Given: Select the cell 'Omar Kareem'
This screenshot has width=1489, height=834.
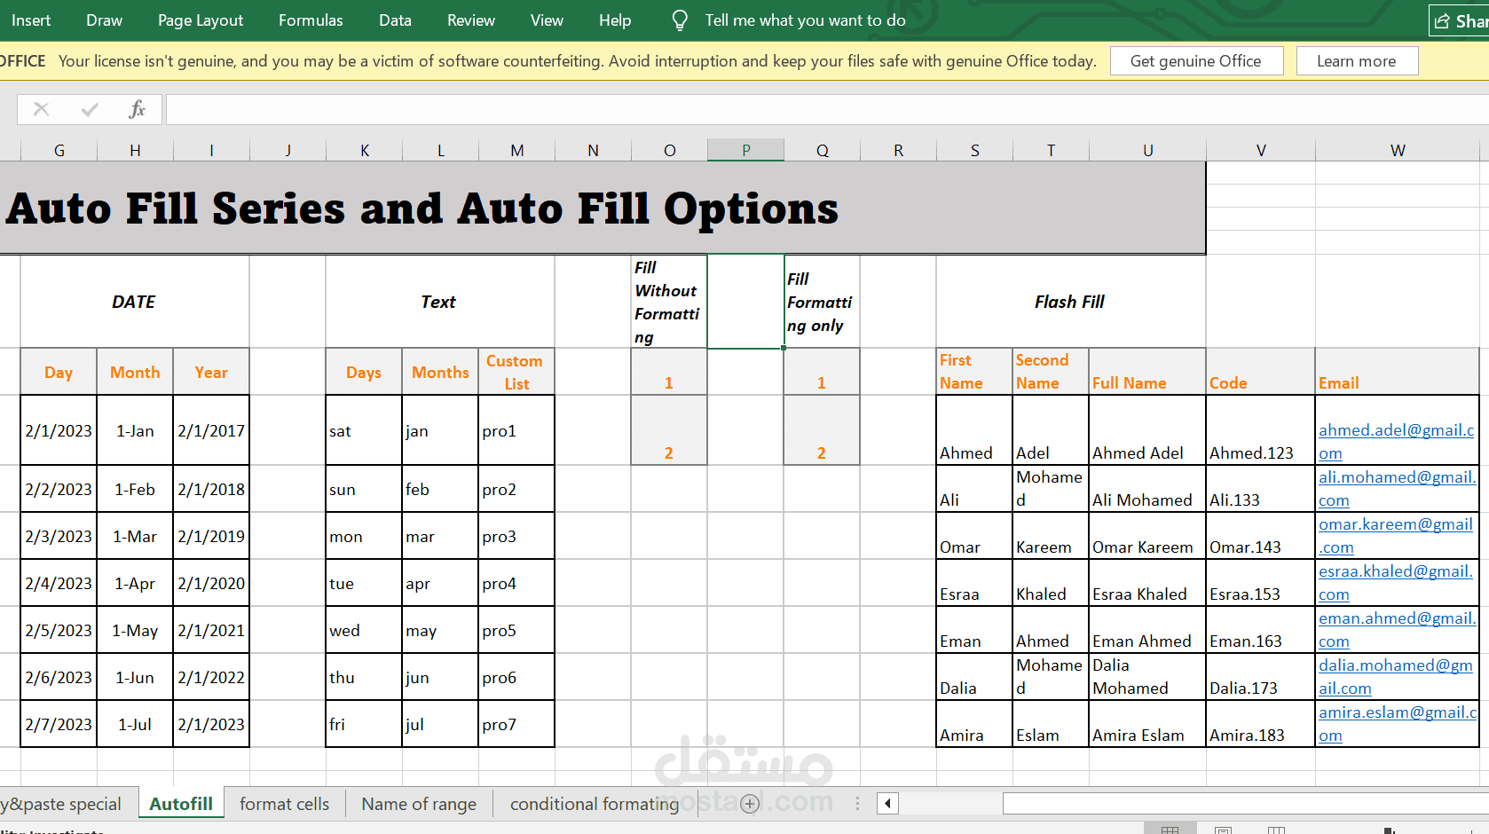Looking at the screenshot, I should coord(1147,536).
